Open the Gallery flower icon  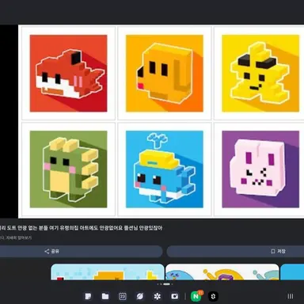[158, 296]
